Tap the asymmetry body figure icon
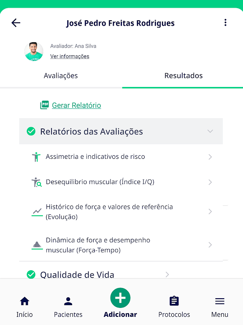The width and height of the screenshot is (243, 325). (x=37, y=157)
